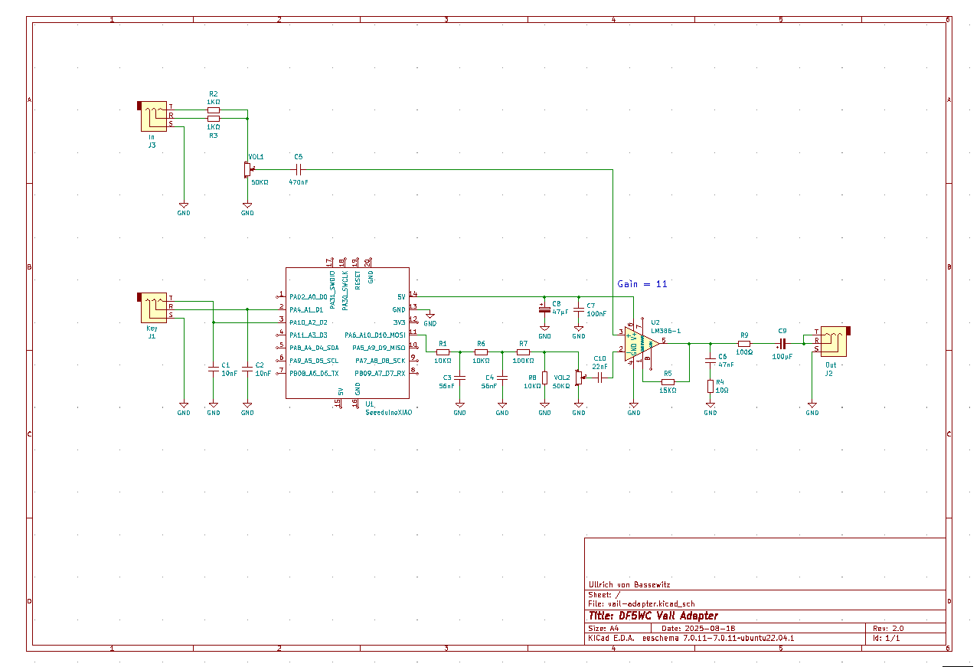980x667 pixels.
Task: Select the U1 SeeeduinoXIAO module body
Action: click(347, 332)
